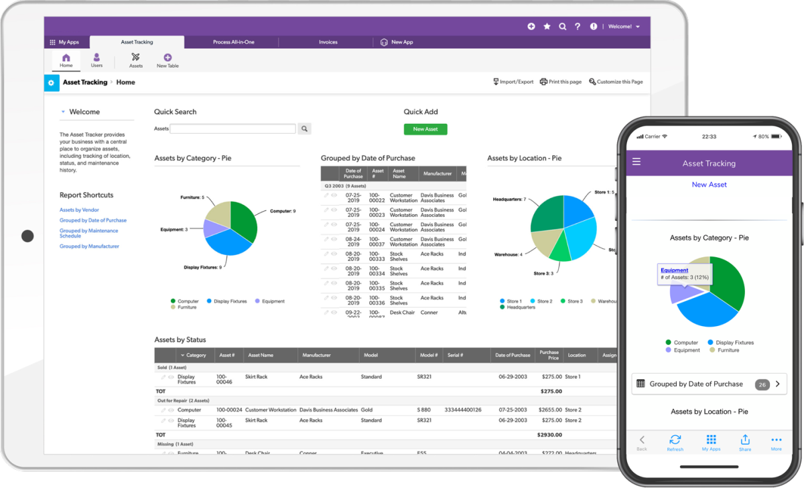804x488 pixels.
Task: Tap the More icon on the phone toolbar
Action: click(x=777, y=440)
